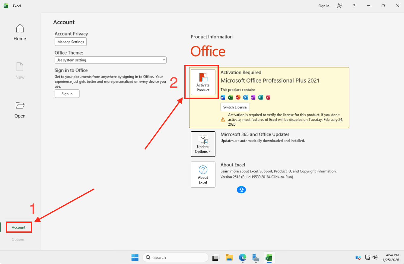Click the Outlook icon in the product list
The width and height of the screenshot is (404, 264).
[x=245, y=97]
